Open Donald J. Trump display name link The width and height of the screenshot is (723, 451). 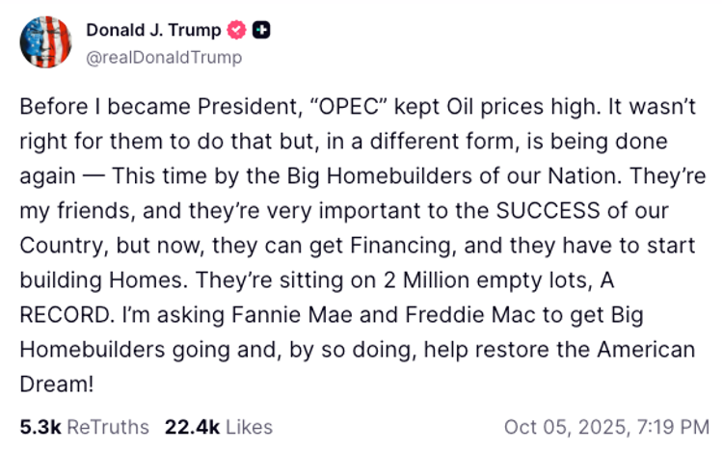tap(153, 31)
